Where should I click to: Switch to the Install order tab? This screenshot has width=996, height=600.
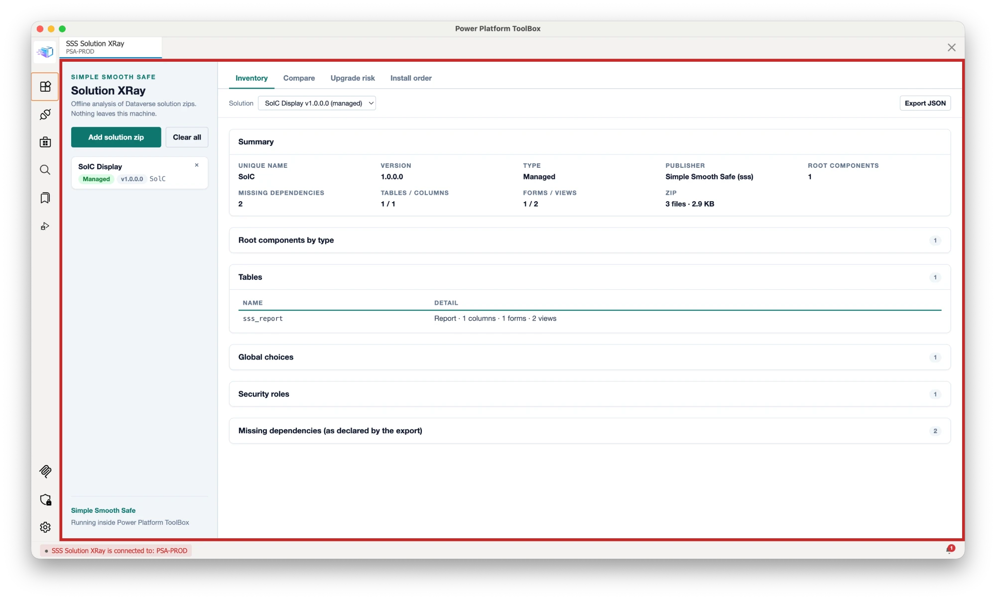pos(411,78)
